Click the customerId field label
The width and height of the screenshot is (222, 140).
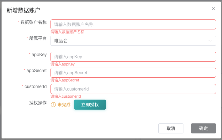point(35,86)
